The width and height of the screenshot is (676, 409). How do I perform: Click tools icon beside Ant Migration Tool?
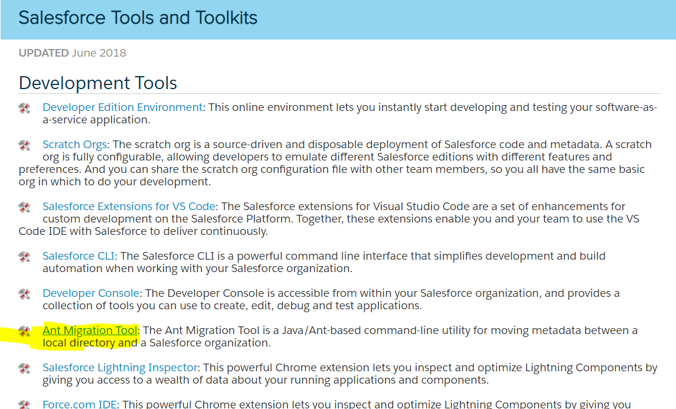pyautogui.click(x=24, y=331)
